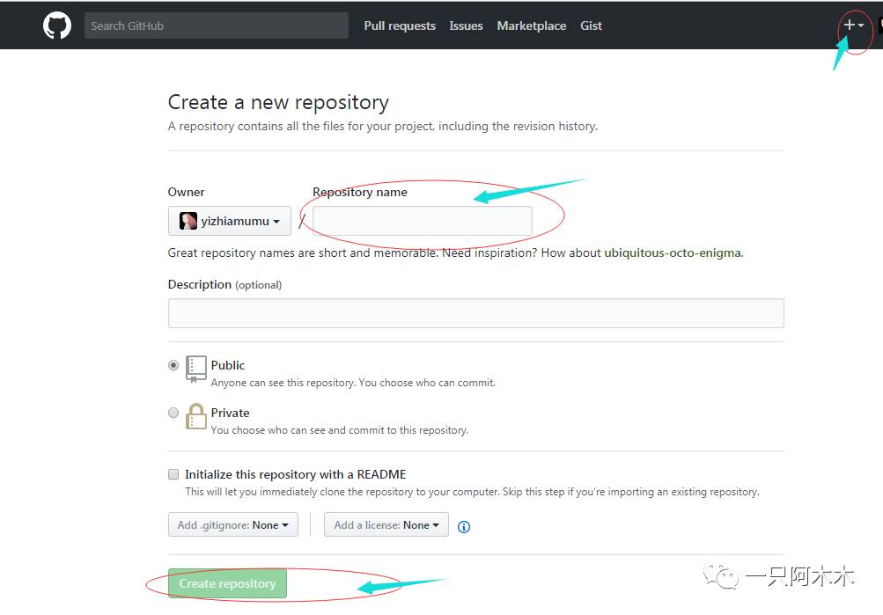The image size is (883, 615).
Task: Open Marketplace from the top navigation
Action: click(x=532, y=26)
